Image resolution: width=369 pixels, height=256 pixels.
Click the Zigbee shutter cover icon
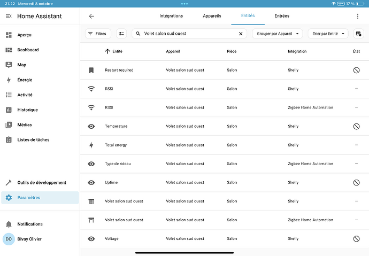(91, 220)
